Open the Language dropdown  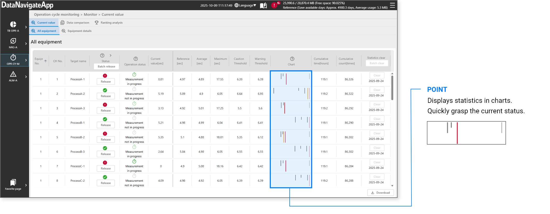[x=245, y=5]
